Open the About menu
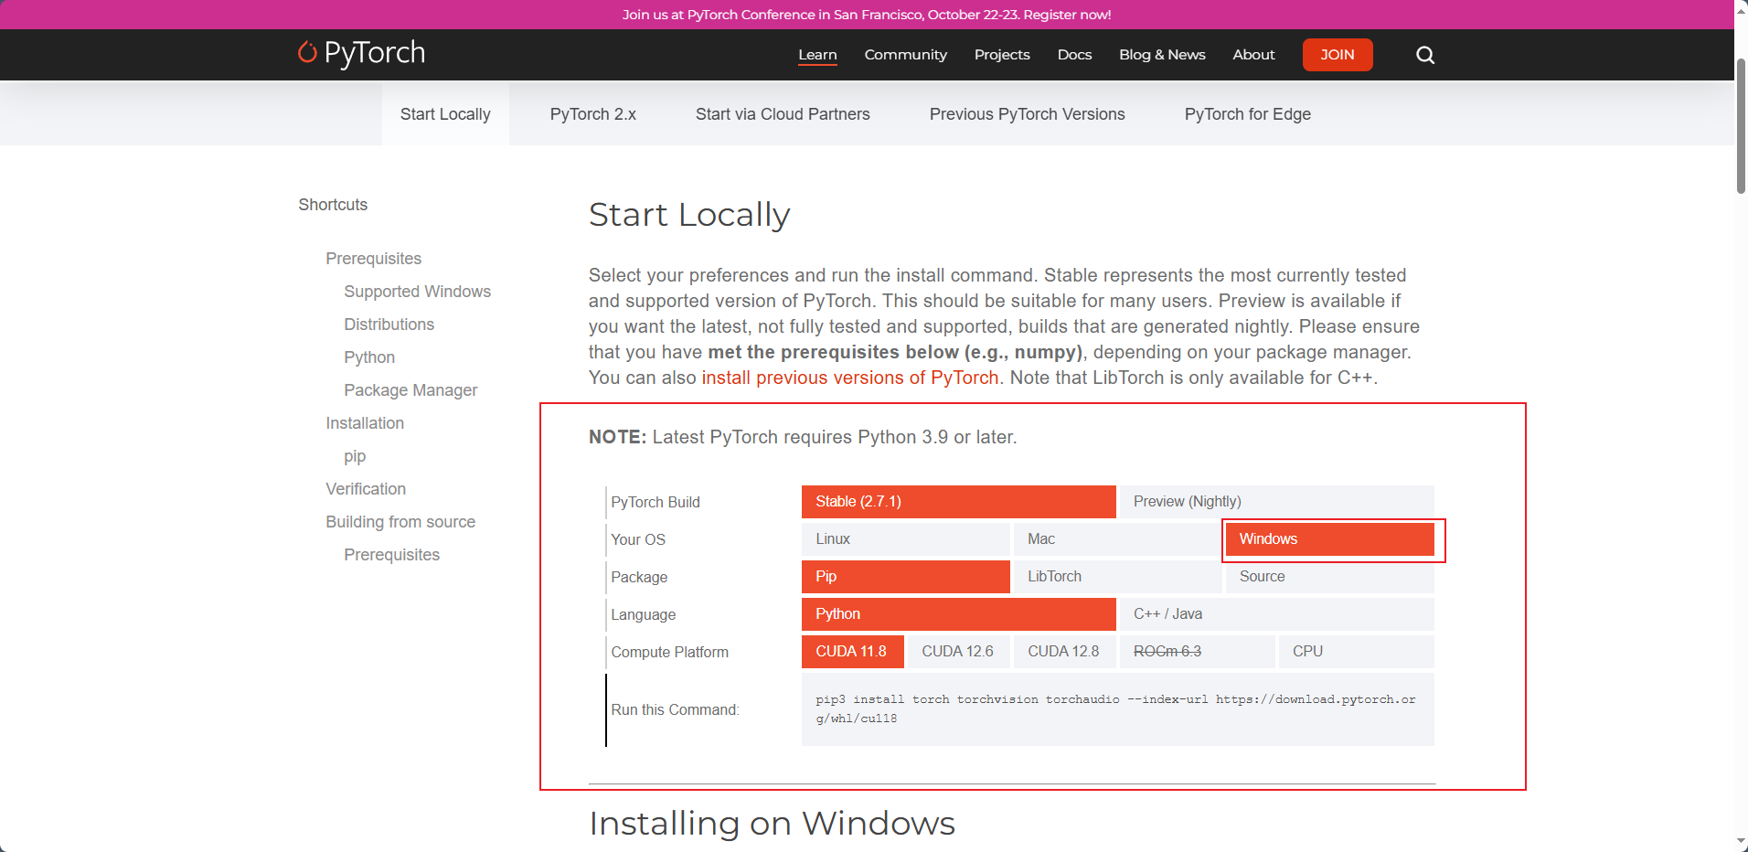Screen dimensions: 1748x852 pyautogui.click(x=1253, y=55)
